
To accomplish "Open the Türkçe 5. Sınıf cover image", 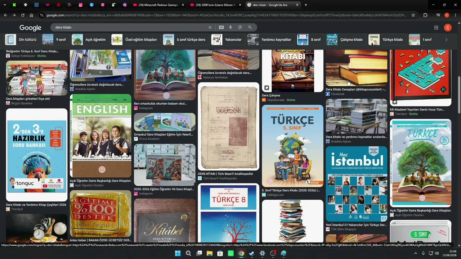I will 293,146.
